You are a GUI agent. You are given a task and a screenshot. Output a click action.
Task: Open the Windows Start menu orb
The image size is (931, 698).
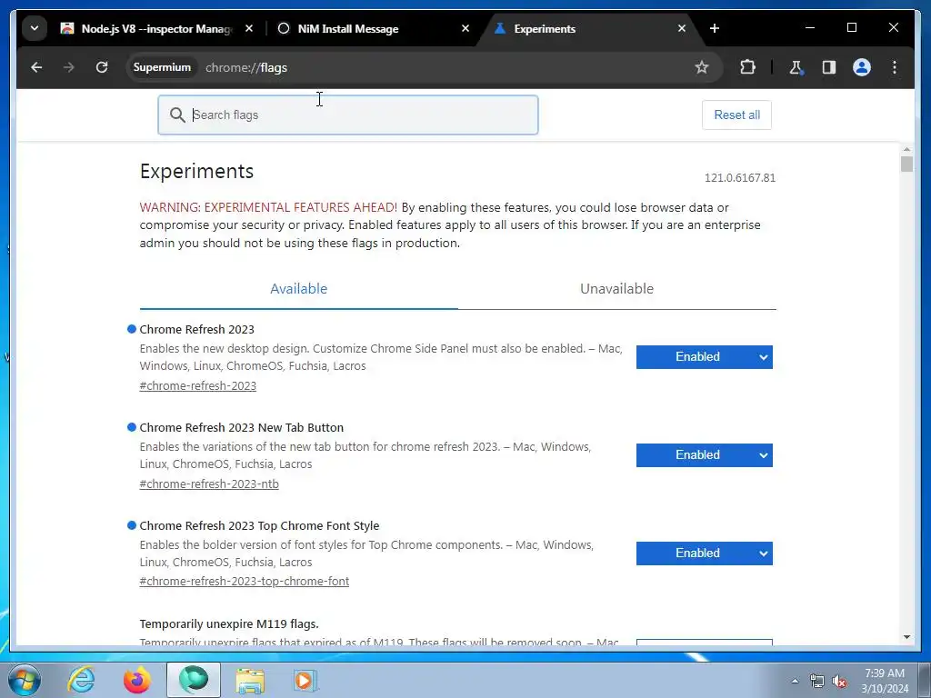[x=23, y=680]
